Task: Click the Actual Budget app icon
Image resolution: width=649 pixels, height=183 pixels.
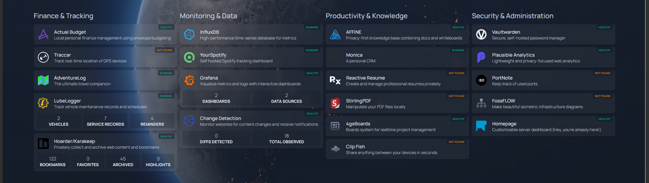Action: 43,34
